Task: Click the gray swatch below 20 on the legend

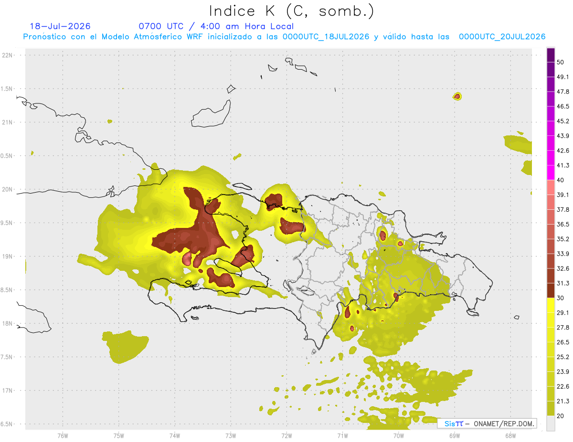Action: pos(551,423)
